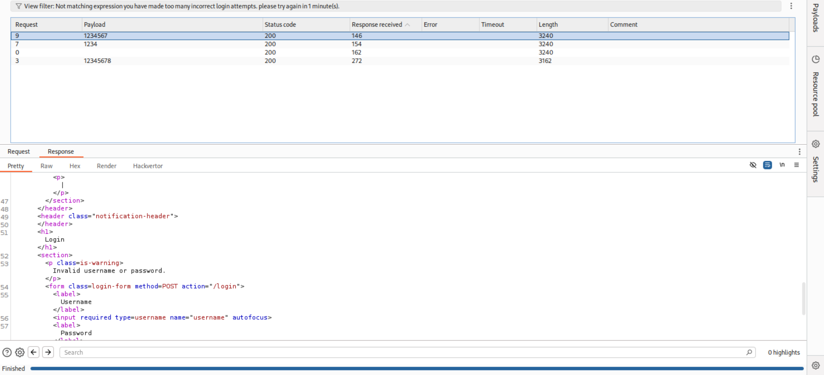Open the response viewer hamburger menu
824x375 pixels.
tap(796, 165)
